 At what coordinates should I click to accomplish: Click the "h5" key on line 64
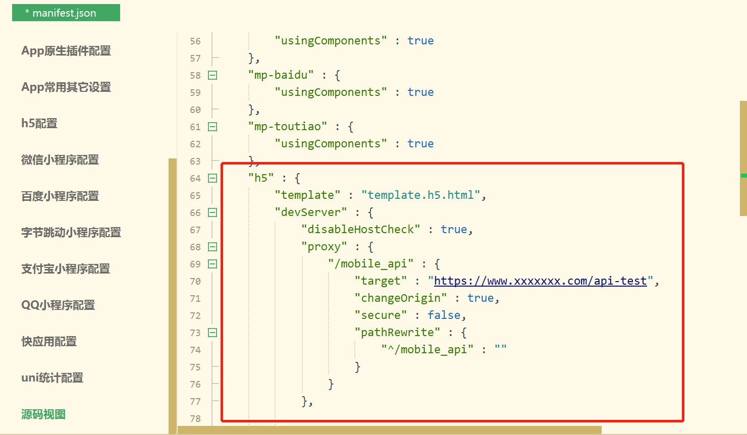point(261,178)
